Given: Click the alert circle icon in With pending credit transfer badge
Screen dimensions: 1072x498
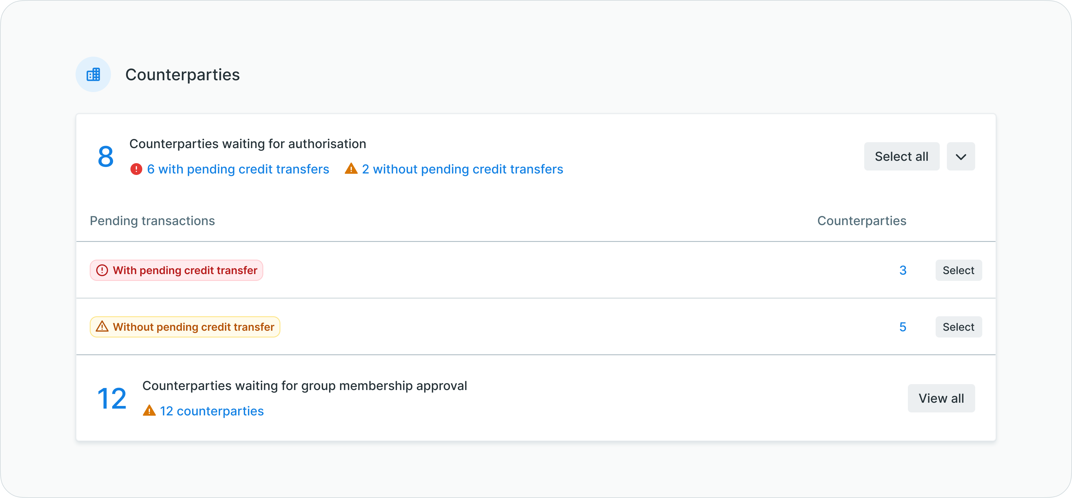Looking at the screenshot, I should 102,271.
